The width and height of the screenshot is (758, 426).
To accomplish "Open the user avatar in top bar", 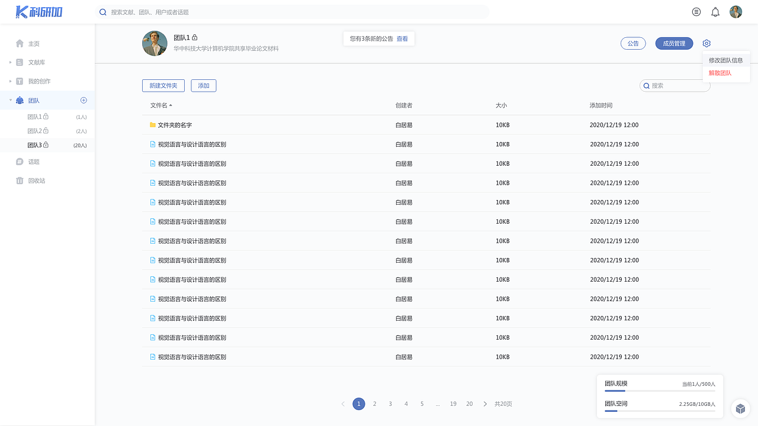I will click(735, 12).
